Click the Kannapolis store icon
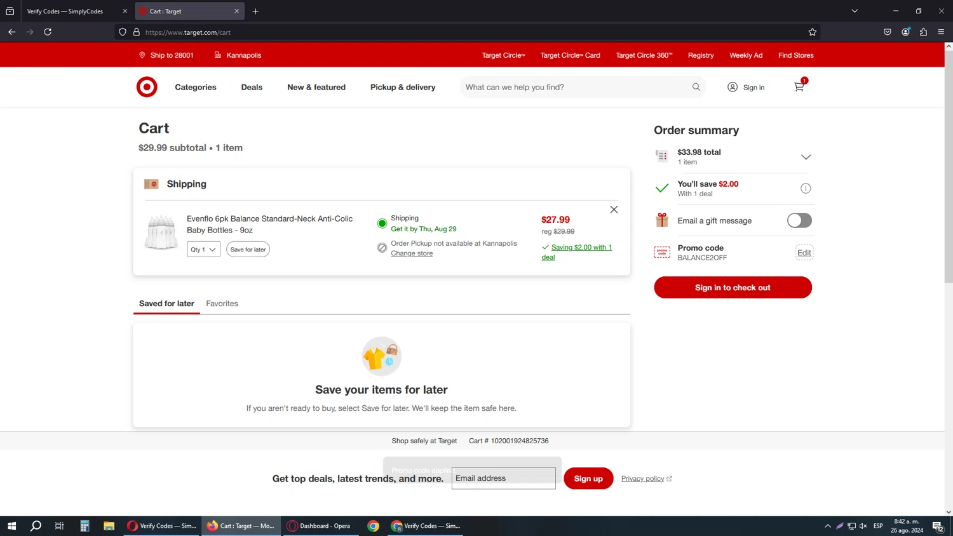The height and width of the screenshot is (536, 953). (x=218, y=55)
